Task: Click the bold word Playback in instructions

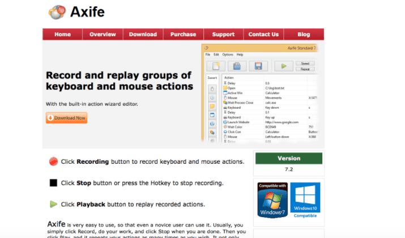Action: click(91, 205)
